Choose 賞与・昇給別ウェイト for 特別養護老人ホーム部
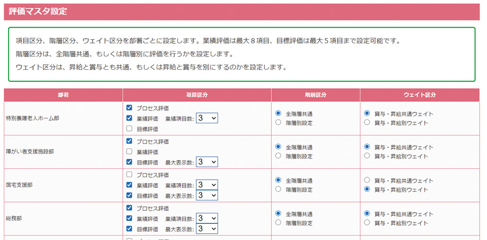This screenshot has width=487, height=240. (x=367, y=123)
